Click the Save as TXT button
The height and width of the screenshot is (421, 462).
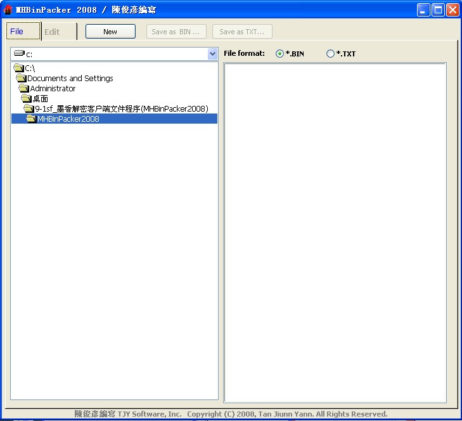242,32
